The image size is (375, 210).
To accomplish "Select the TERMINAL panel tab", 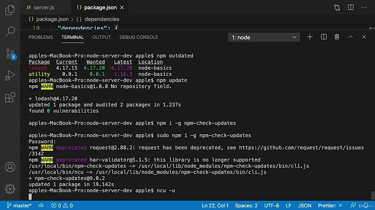I will pos(72,37).
